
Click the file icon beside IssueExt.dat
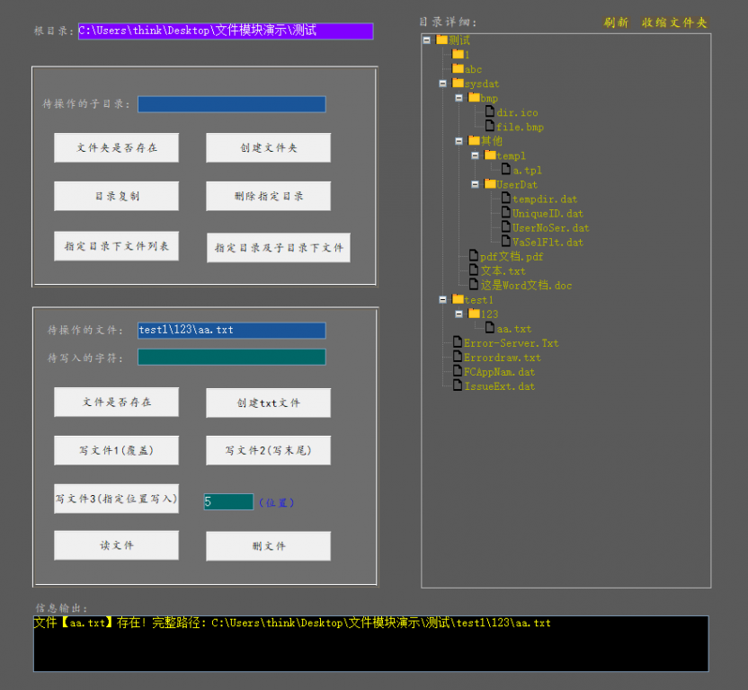pyautogui.click(x=458, y=385)
